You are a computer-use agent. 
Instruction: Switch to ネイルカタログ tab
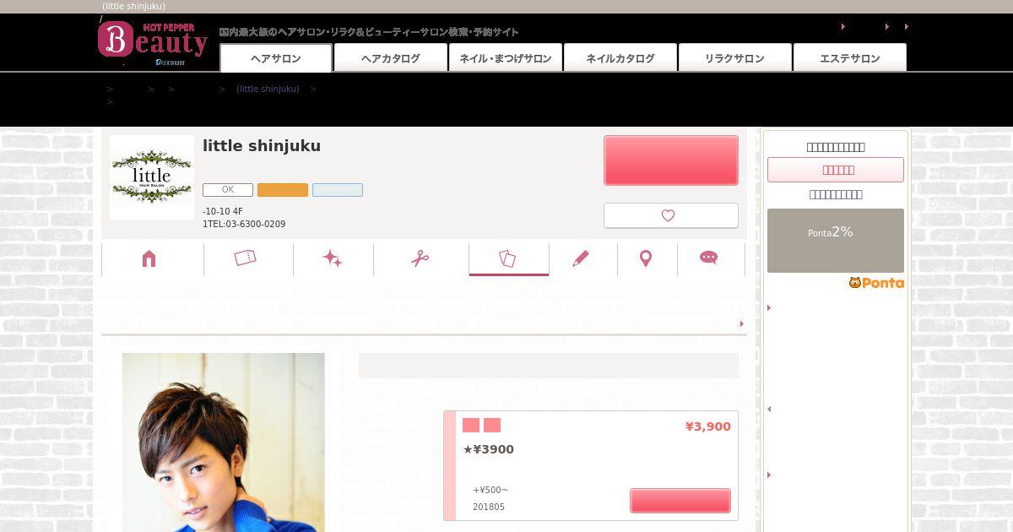click(x=620, y=58)
